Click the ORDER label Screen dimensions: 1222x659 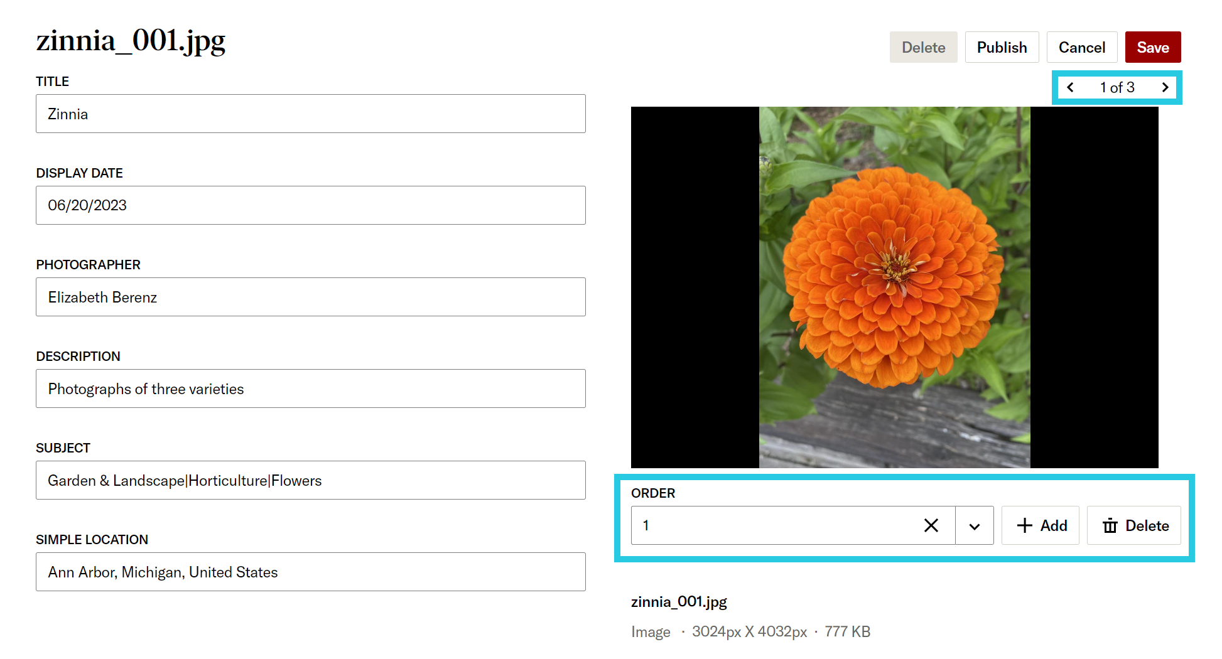point(653,493)
